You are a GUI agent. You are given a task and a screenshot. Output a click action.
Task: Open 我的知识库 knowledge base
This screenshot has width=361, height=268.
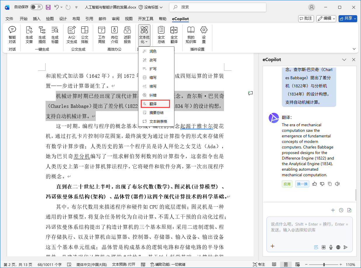[x=191, y=35]
